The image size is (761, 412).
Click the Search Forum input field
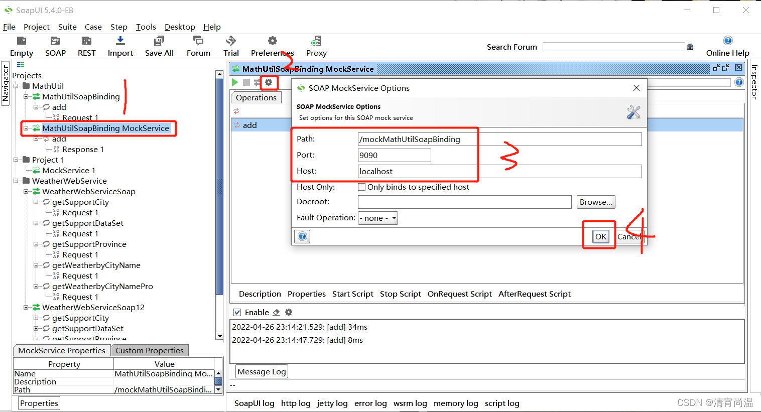coord(613,46)
